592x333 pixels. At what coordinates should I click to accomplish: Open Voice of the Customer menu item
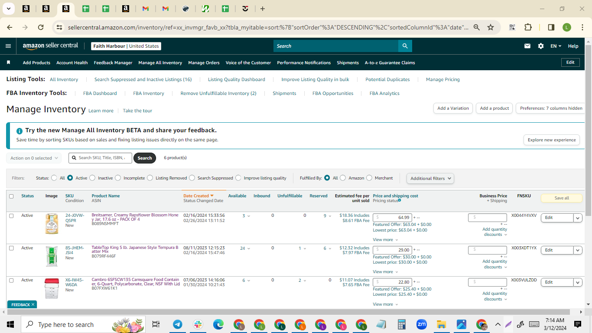coord(248,62)
